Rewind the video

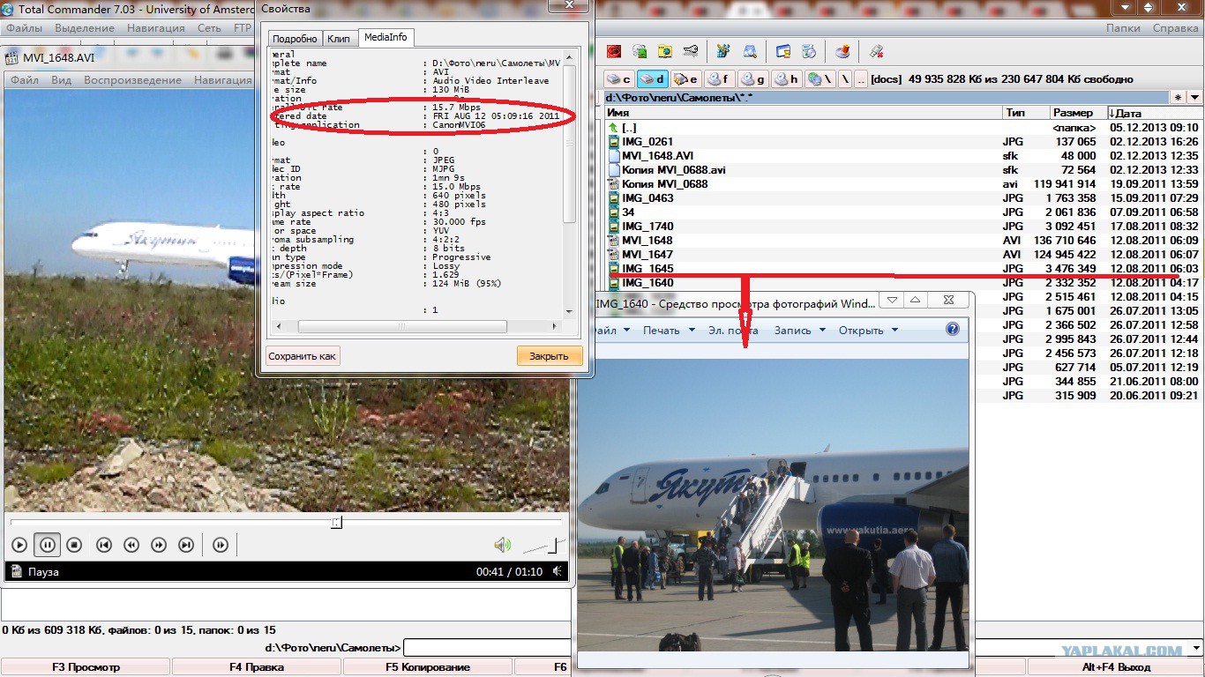coord(131,545)
